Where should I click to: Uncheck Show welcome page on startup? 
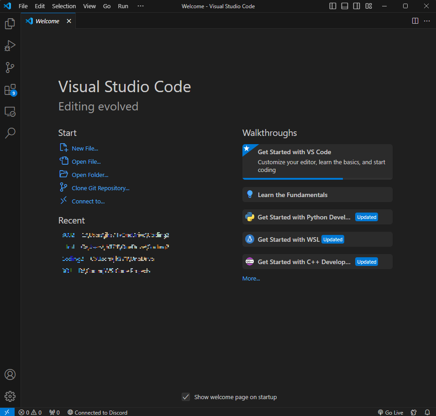(186, 397)
